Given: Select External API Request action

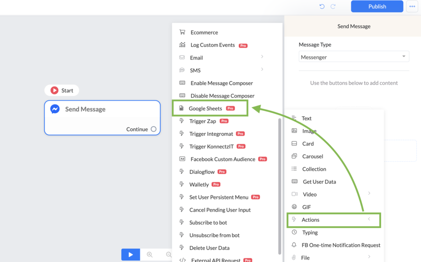Looking at the screenshot, I should (x=216, y=260).
